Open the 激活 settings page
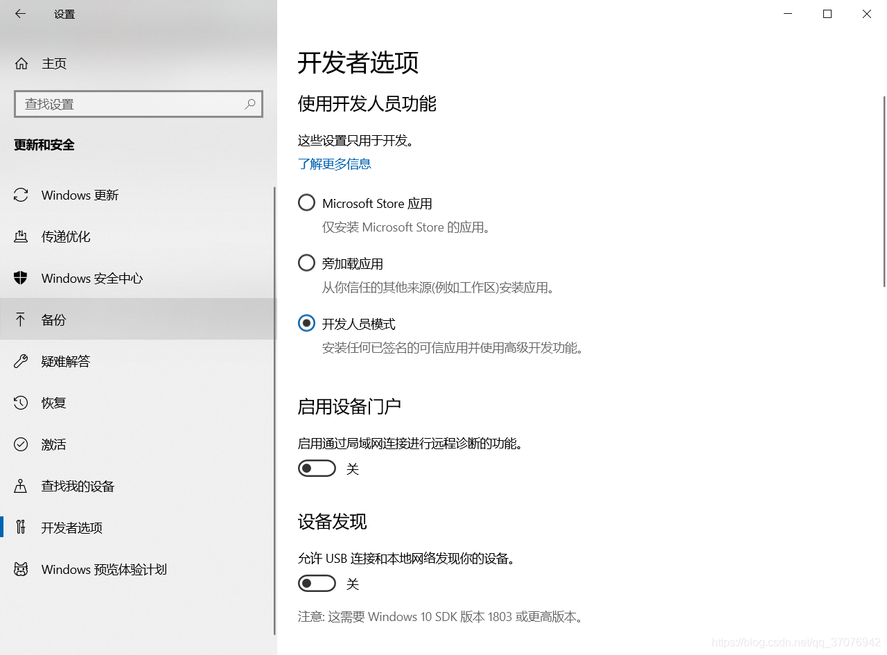The image size is (887, 655). (x=138, y=445)
